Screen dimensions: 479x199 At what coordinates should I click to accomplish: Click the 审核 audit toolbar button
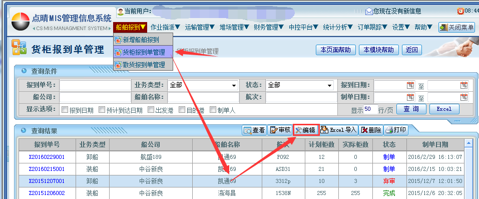tap(280, 130)
